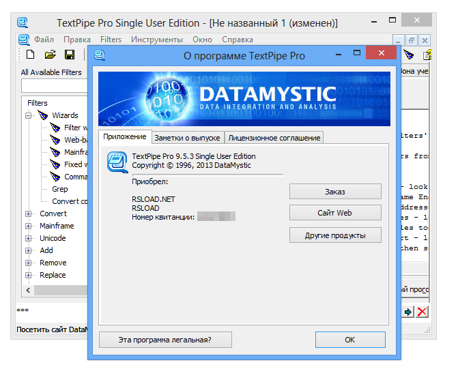
Task: Click the Wizards filter icon in tree
Action: point(43,115)
